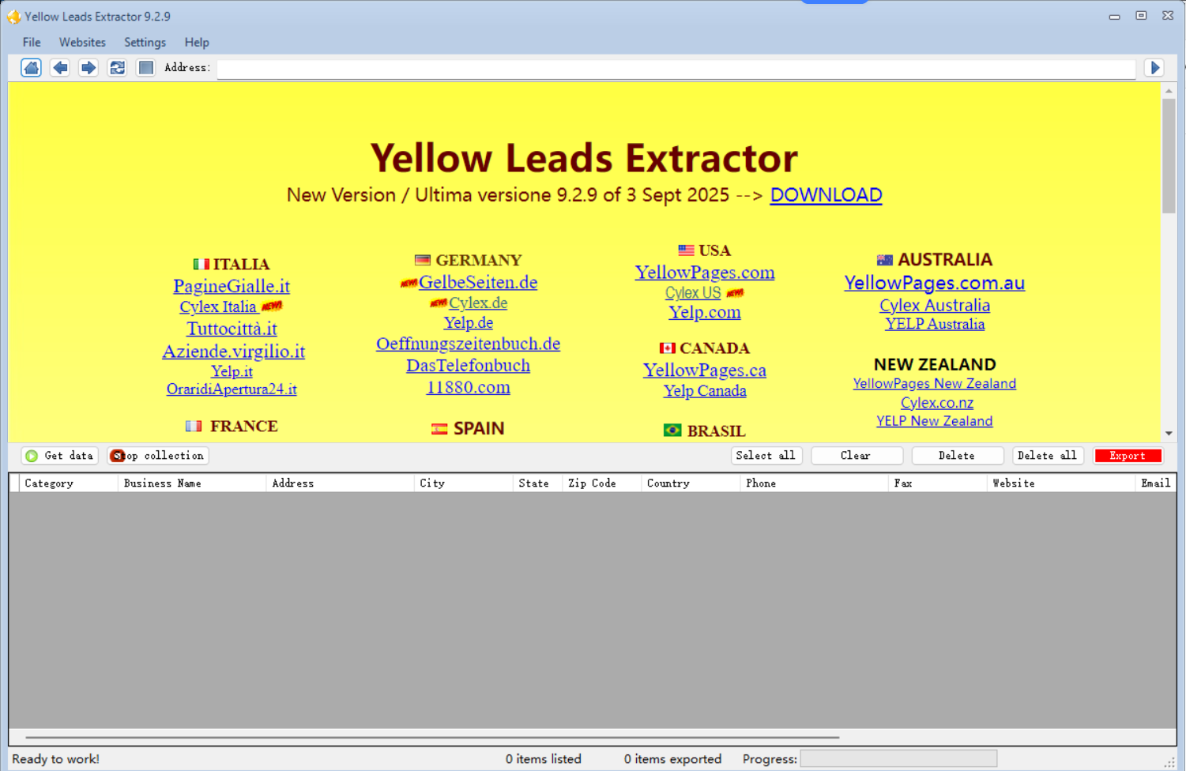Click the Delete all button
1186x771 pixels.
[x=1047, y=456]
